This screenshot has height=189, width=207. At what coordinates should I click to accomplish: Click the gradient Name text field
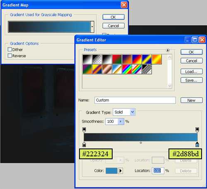[135, 100]
